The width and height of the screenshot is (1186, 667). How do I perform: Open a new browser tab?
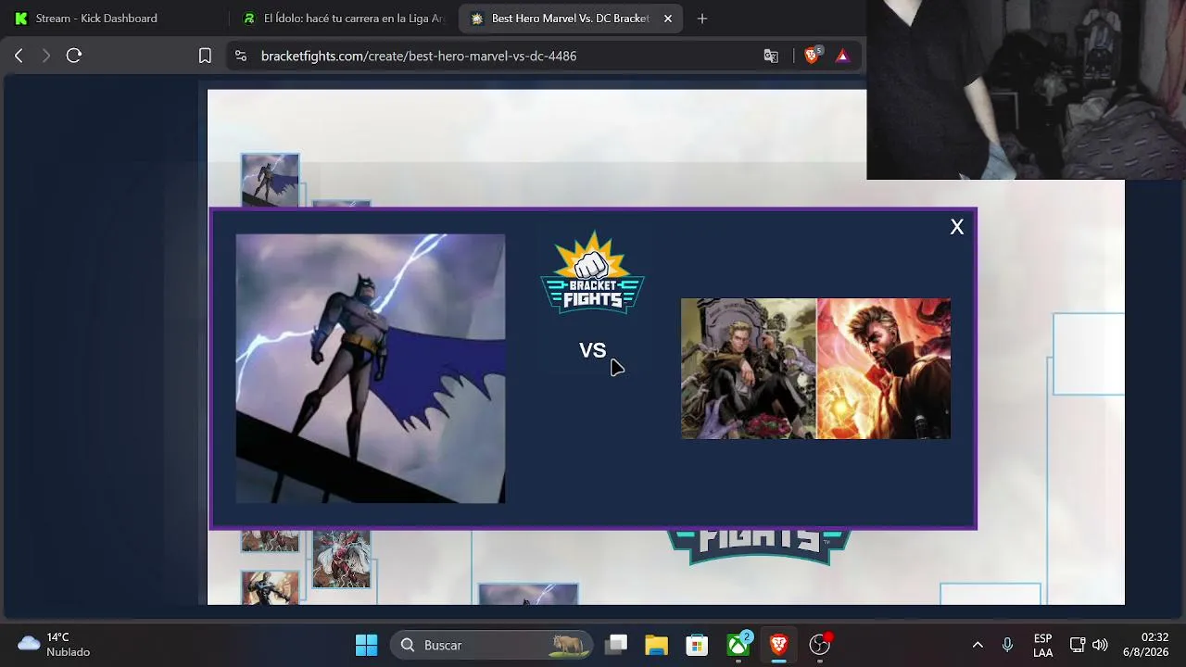tap(702, 19)
